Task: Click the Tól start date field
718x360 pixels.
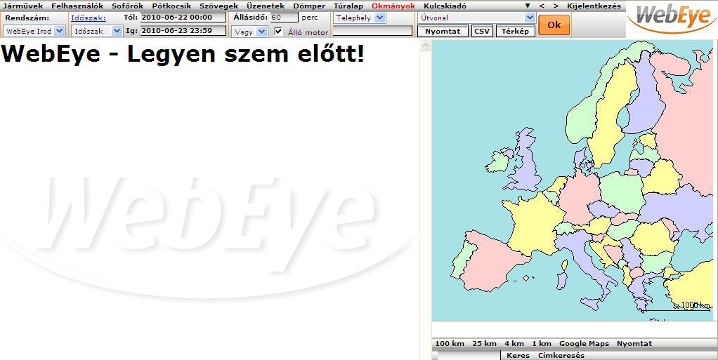Action: point(183,18)
